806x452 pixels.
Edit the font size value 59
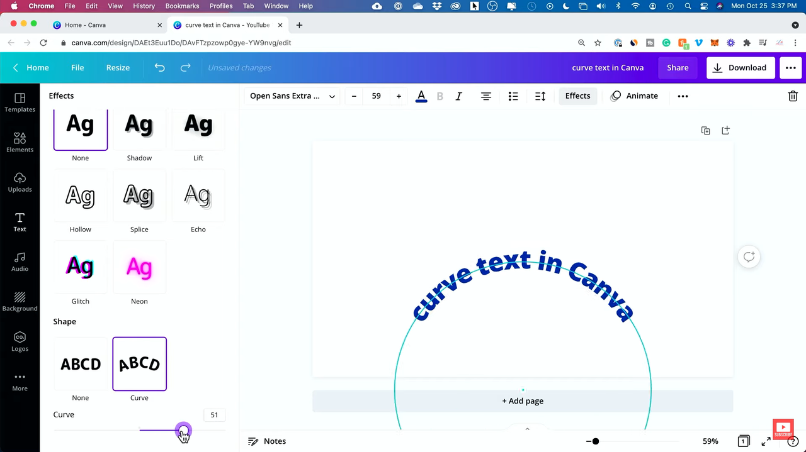377,96
